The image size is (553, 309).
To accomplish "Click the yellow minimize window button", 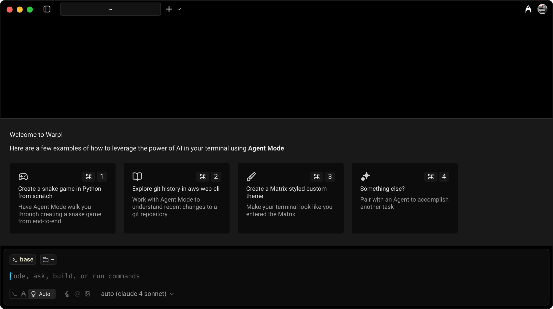I will point(20,10).
